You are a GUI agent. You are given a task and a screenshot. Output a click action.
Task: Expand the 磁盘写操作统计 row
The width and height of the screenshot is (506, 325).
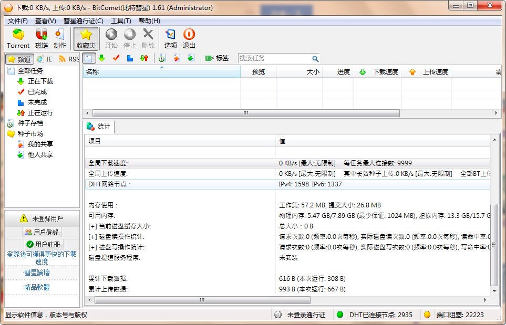(92, 247)
